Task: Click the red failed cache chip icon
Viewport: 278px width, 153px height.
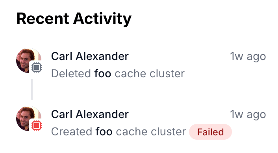Action: (37, 126)
